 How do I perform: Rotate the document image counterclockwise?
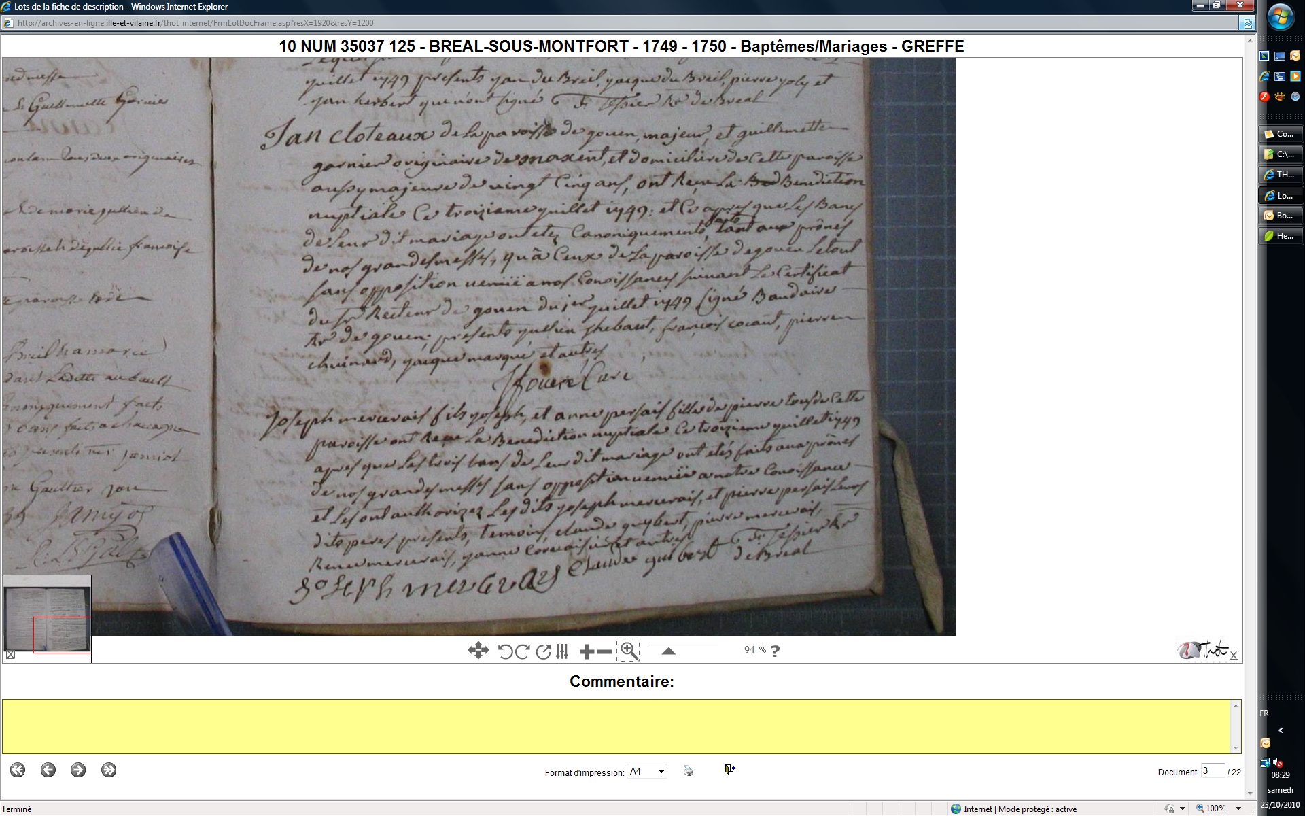point(505,651)
